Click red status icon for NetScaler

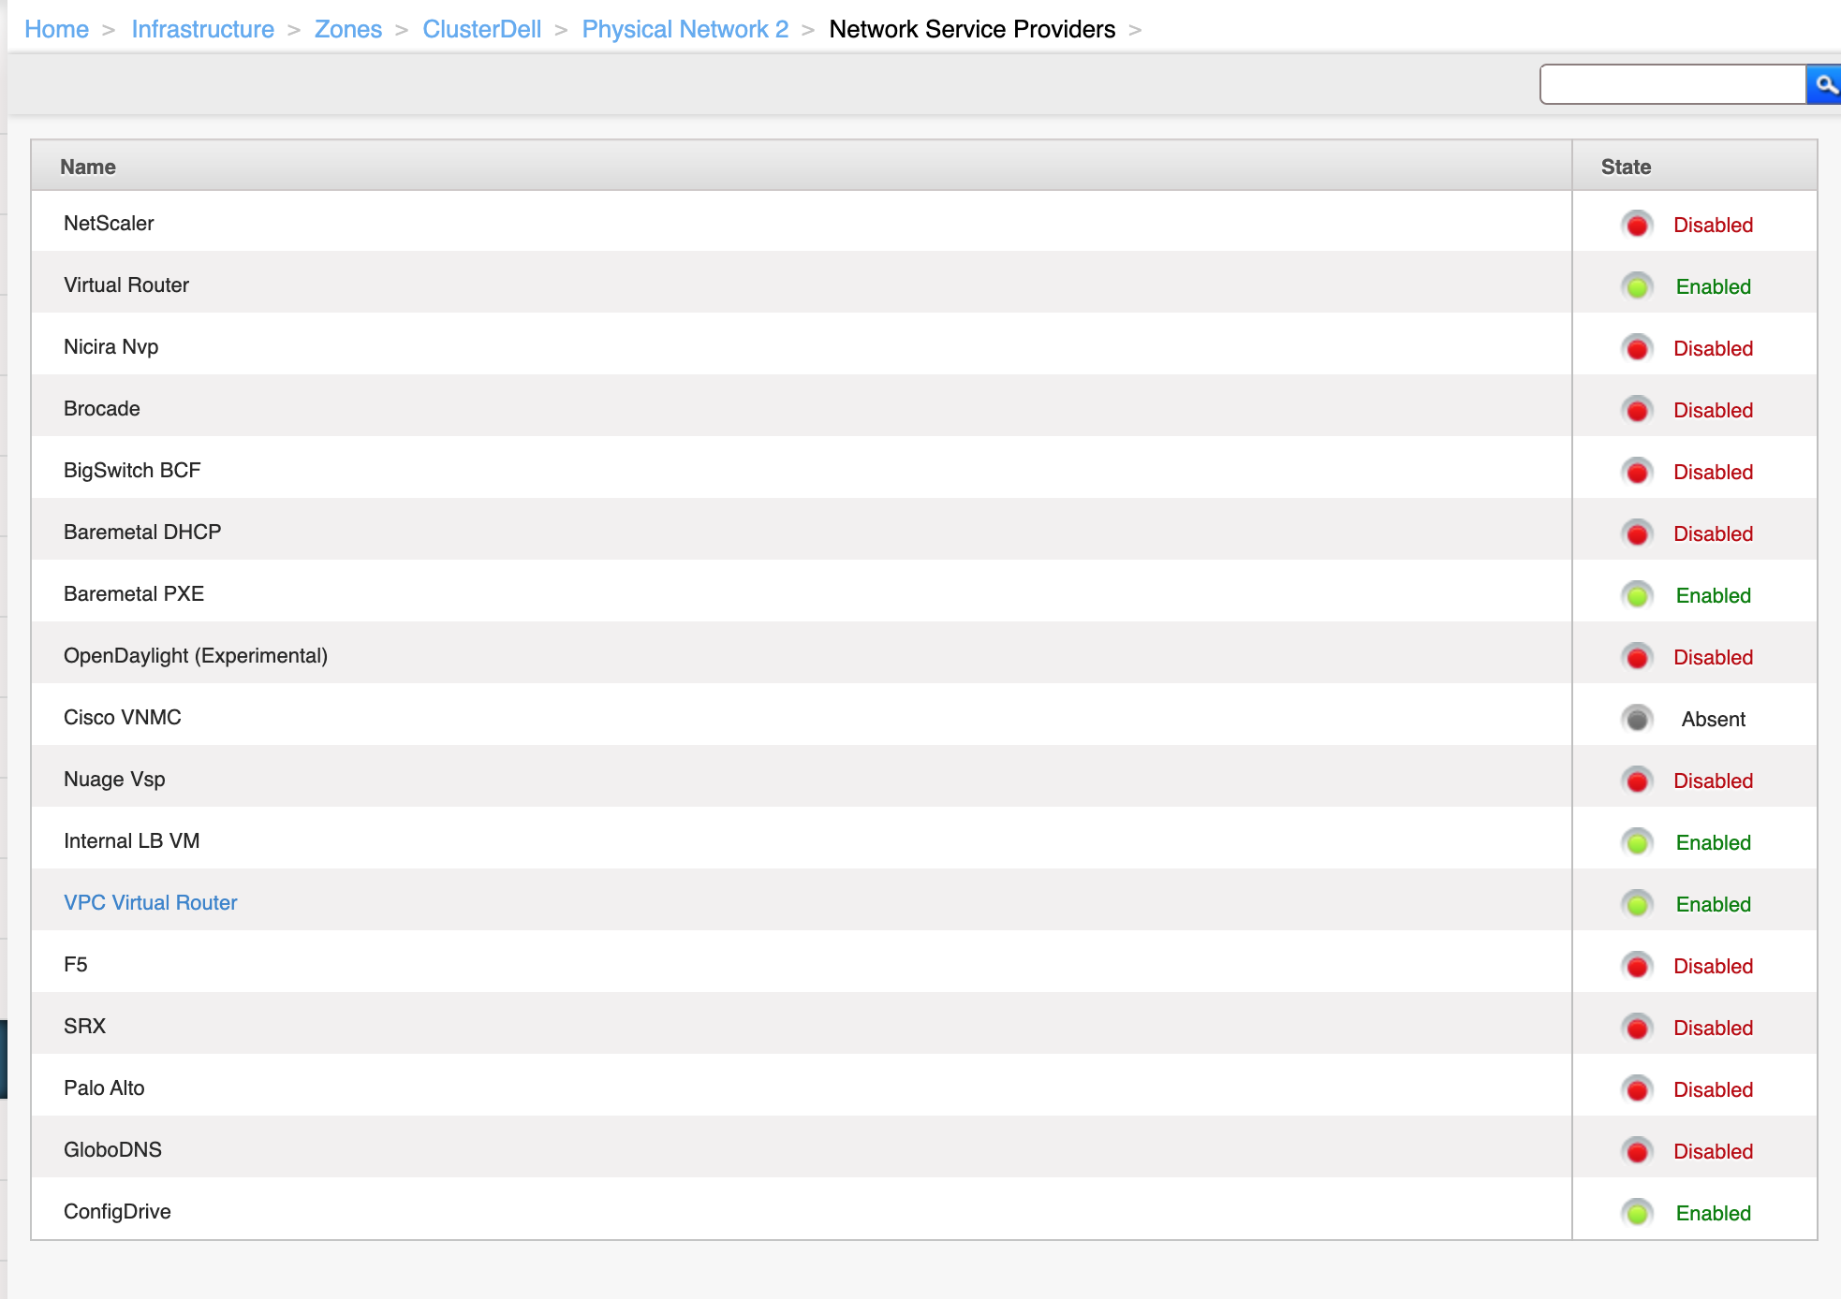coord(1637,225)
